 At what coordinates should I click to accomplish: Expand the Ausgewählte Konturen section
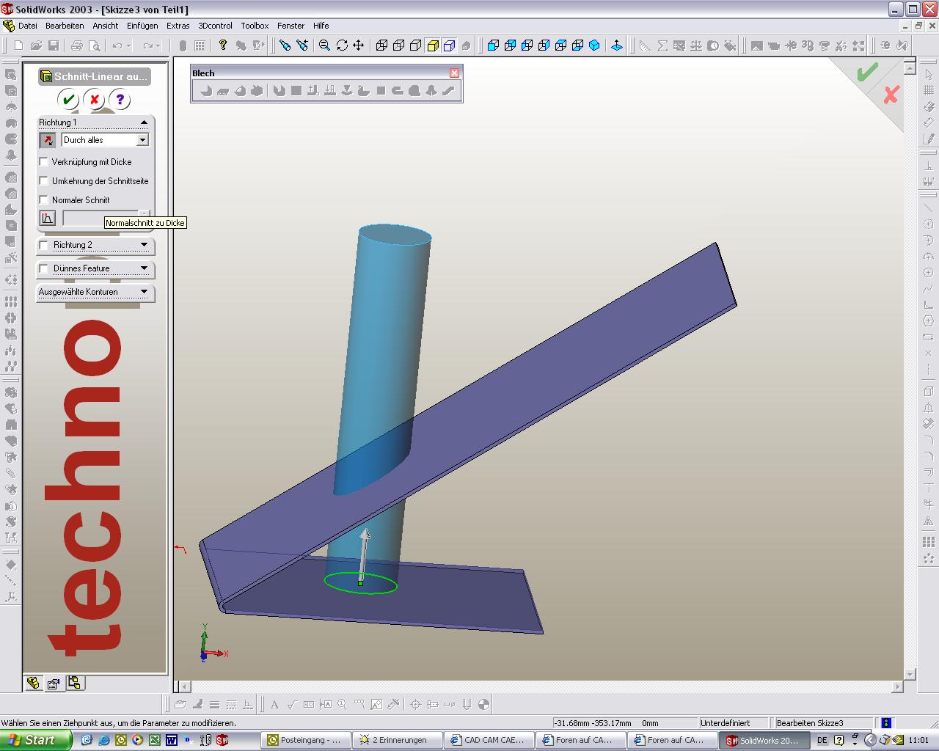(x=144, y=292)
